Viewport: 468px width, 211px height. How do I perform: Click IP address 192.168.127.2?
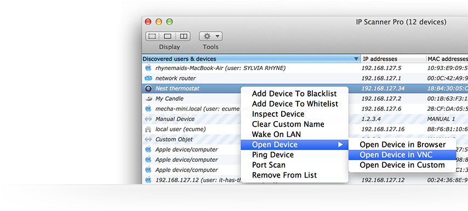pyautogui.click(x=381, y=99)
